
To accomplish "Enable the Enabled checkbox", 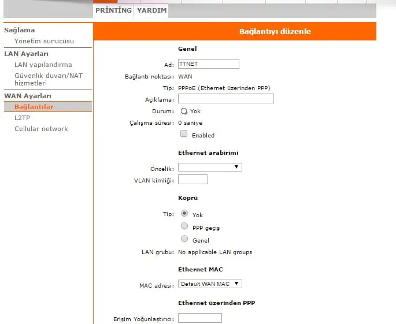I will tap(184, 134).
